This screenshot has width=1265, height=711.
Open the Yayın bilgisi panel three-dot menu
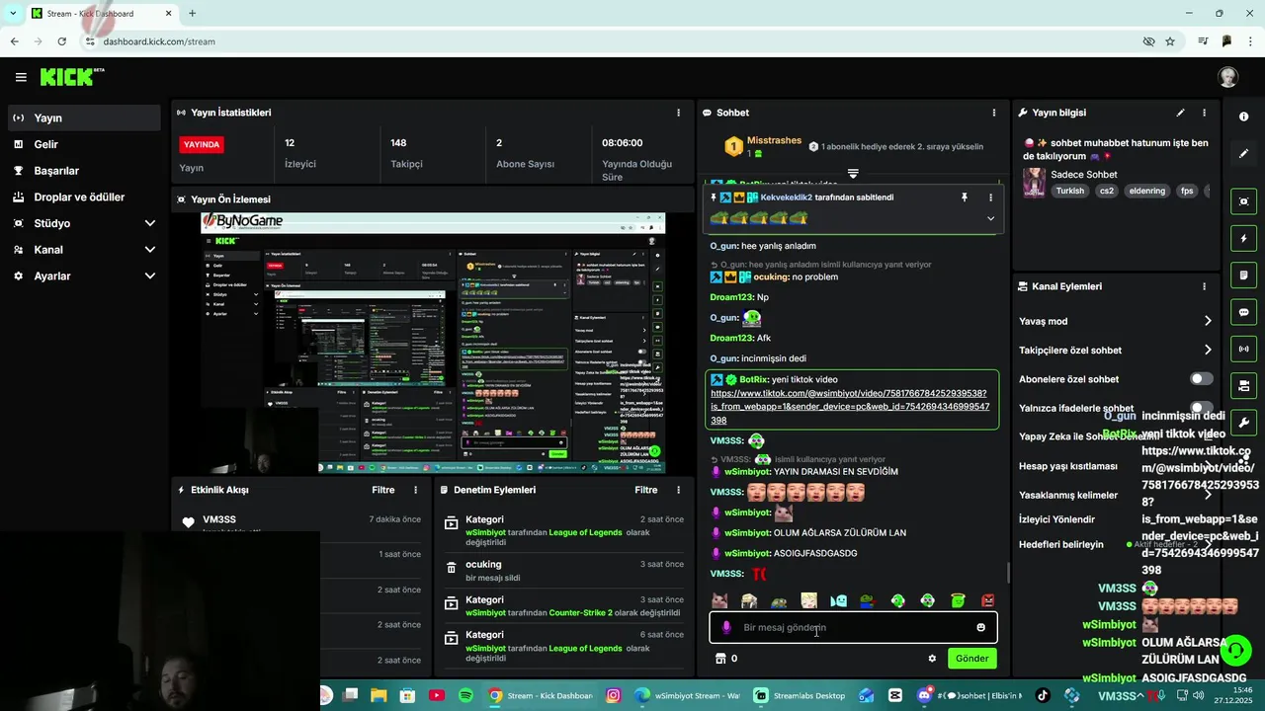point(1204,113)
